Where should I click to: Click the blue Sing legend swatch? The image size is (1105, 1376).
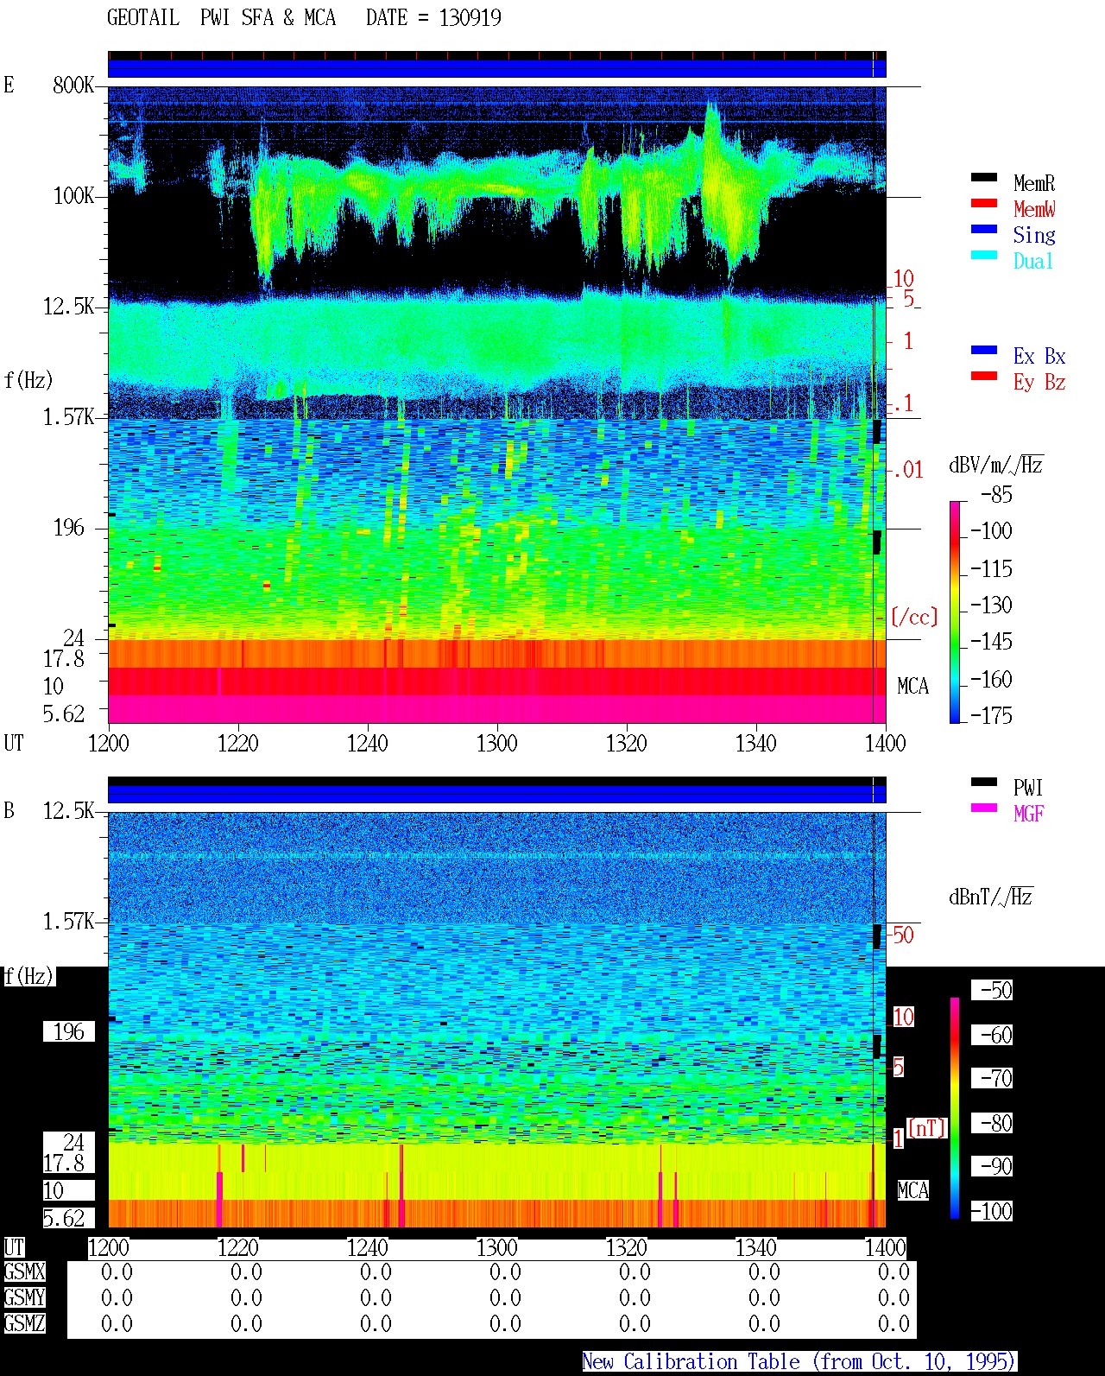click(x=984, y=229)
